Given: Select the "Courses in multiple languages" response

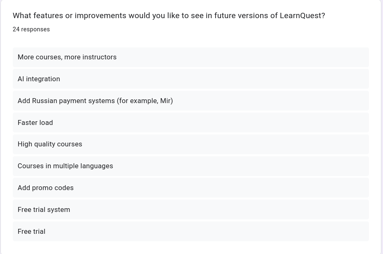Looking at the screenshot, I should pos(65,166).
